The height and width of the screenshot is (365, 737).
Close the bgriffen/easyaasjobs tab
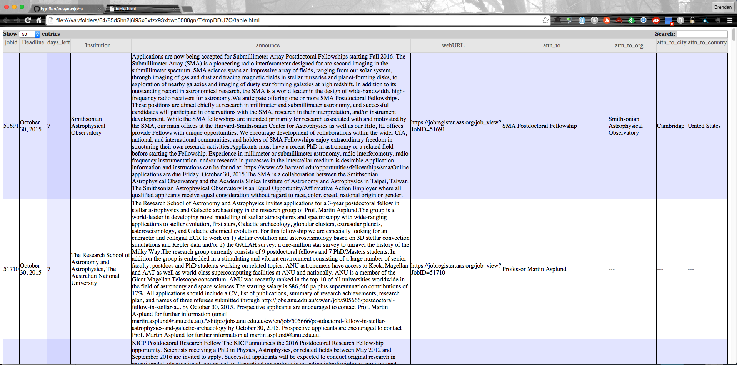[99, 9]
